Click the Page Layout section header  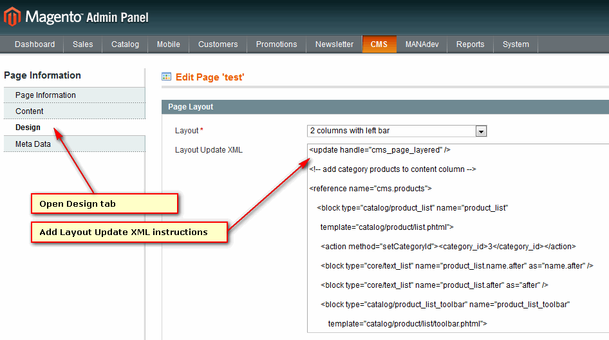[385, 107]
